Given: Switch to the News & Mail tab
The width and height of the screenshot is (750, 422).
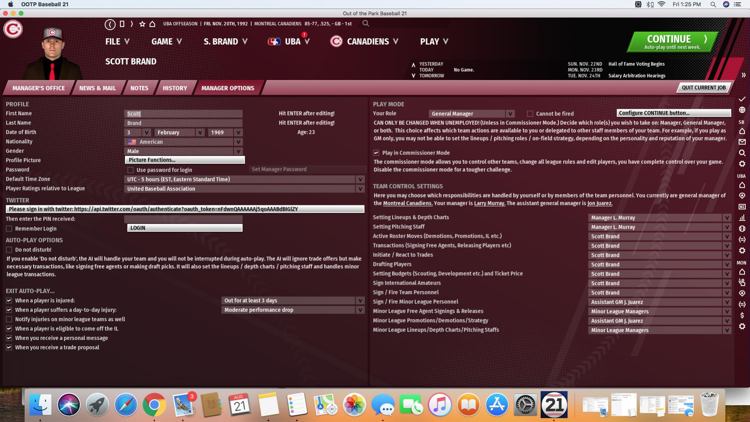Looking at the screenshot, I should point(97,88).
